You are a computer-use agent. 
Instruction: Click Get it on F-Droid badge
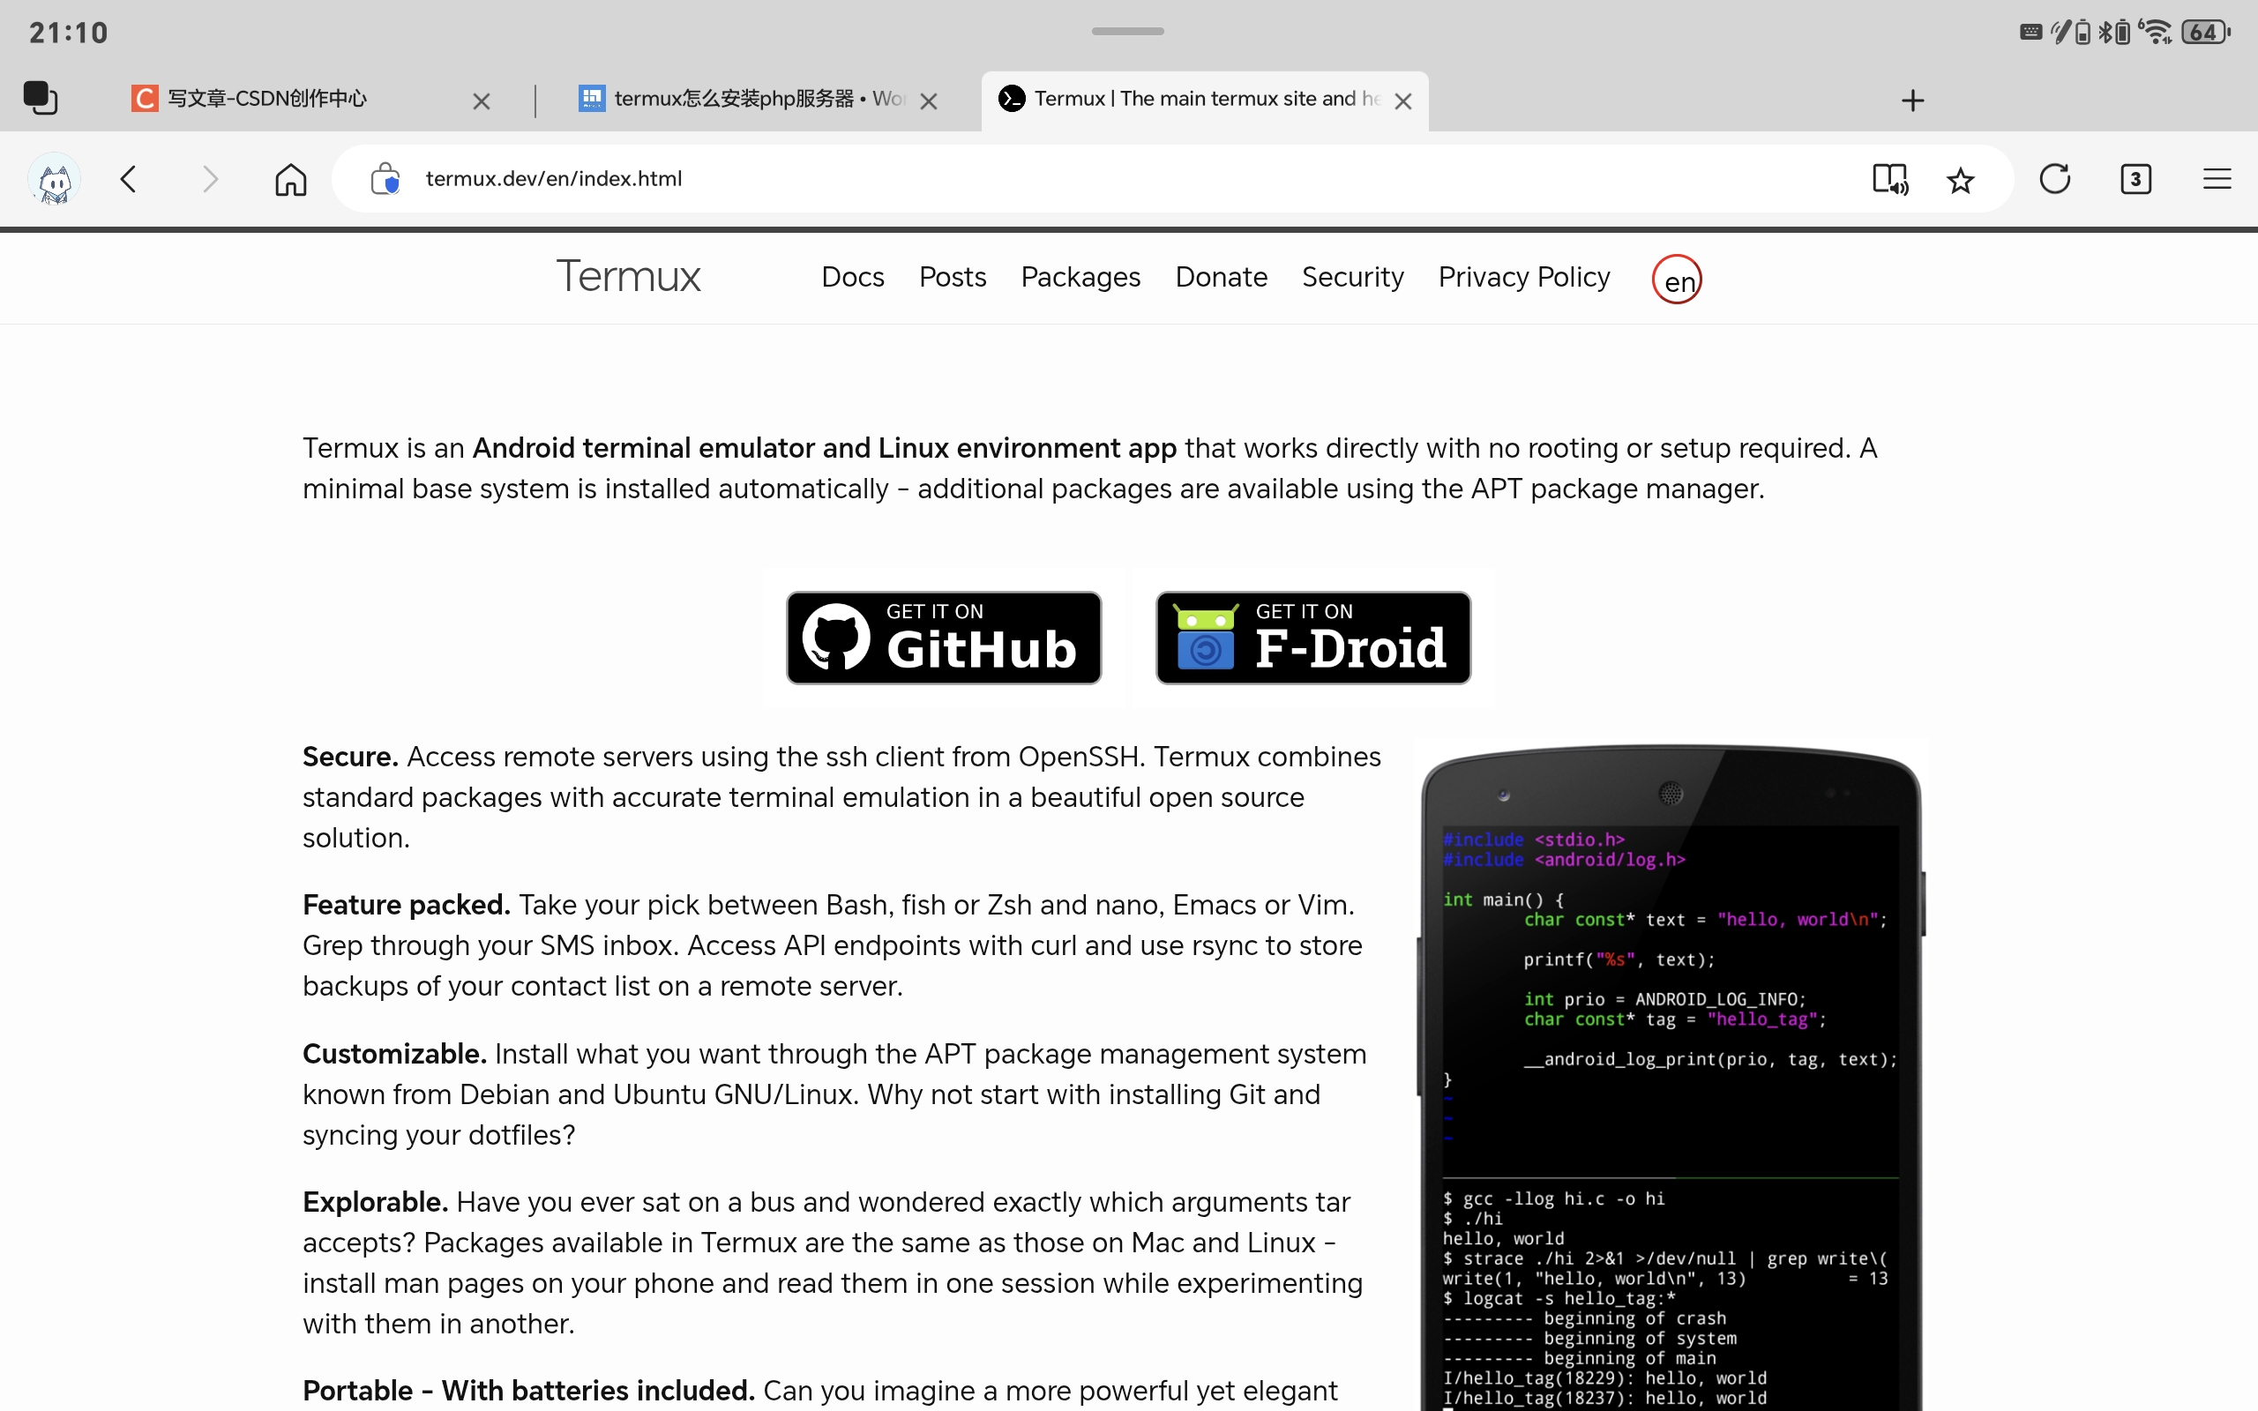click(1312, 638)
